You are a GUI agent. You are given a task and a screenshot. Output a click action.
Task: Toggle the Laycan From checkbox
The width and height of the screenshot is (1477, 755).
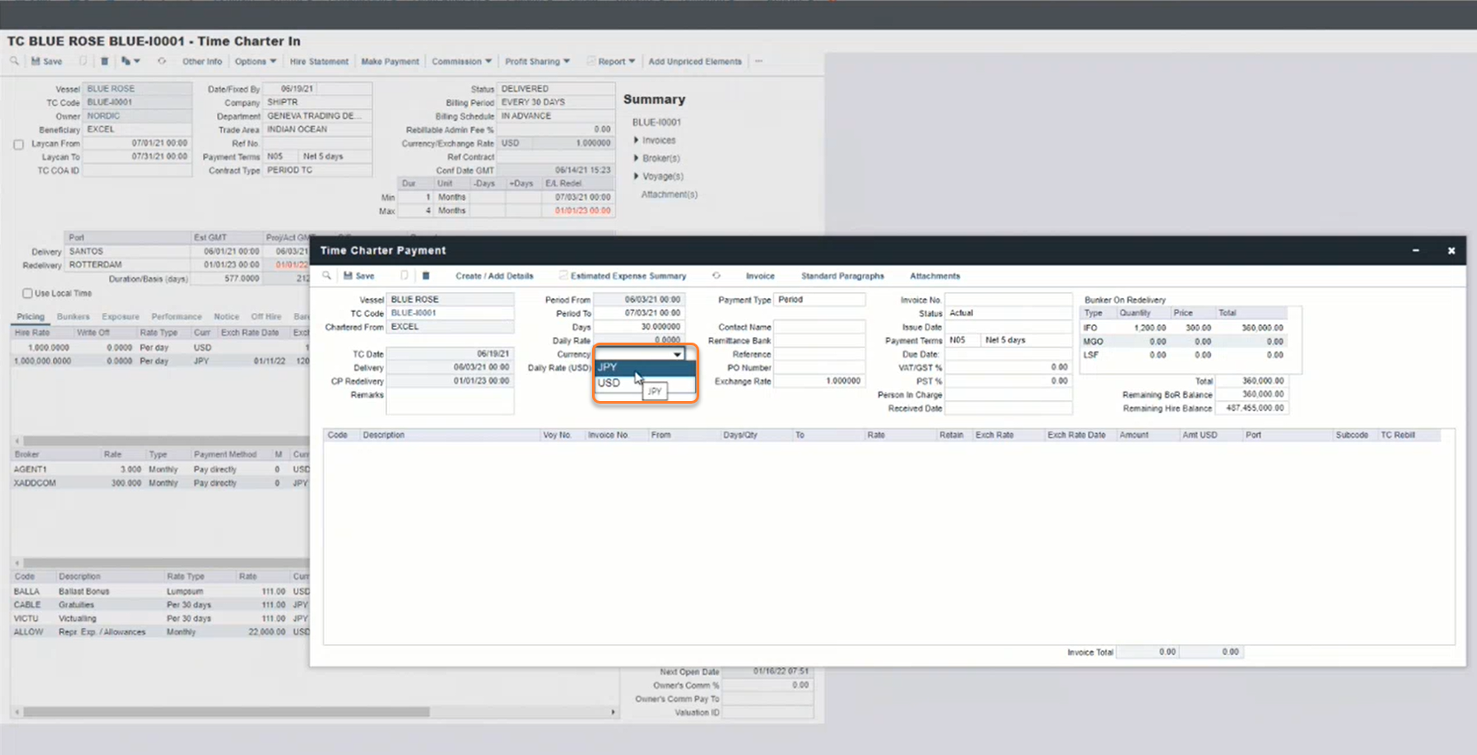pos(18,145)
